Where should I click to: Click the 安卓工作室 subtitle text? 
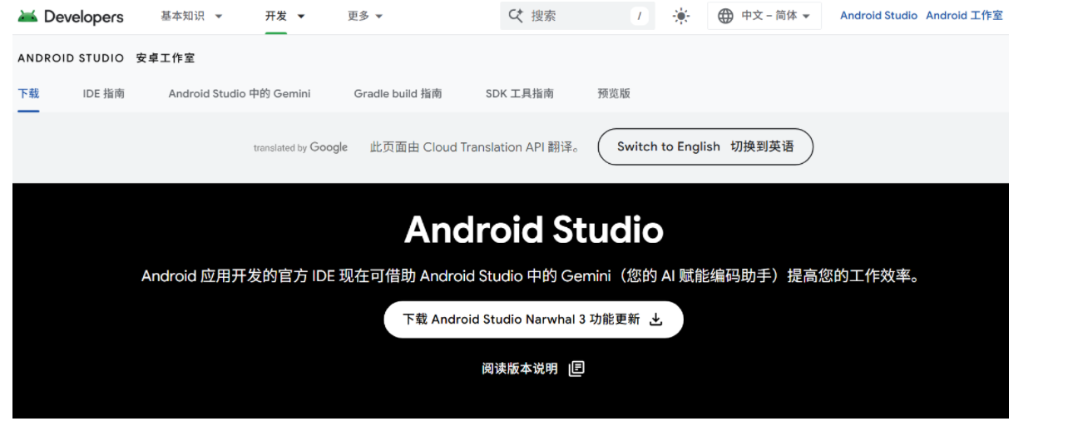point(166,58)
